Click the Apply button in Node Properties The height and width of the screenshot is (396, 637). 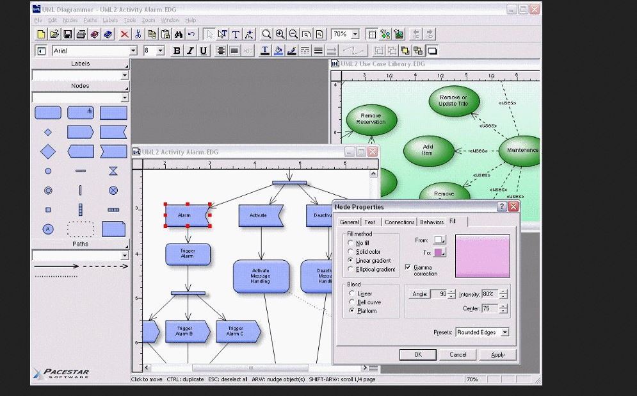pyautogui.click(x=497, y=354)
